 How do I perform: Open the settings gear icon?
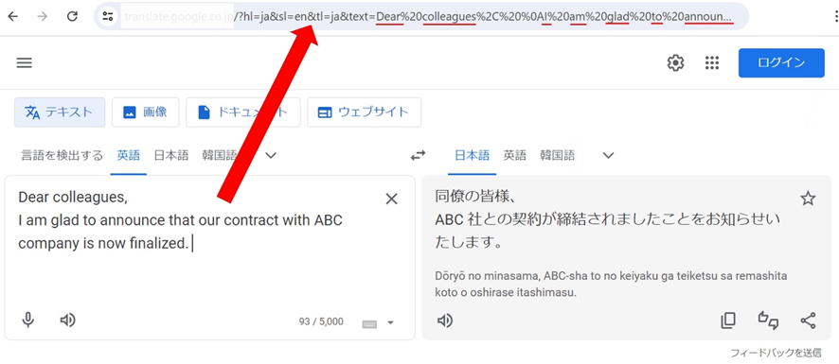pos(675,63)
